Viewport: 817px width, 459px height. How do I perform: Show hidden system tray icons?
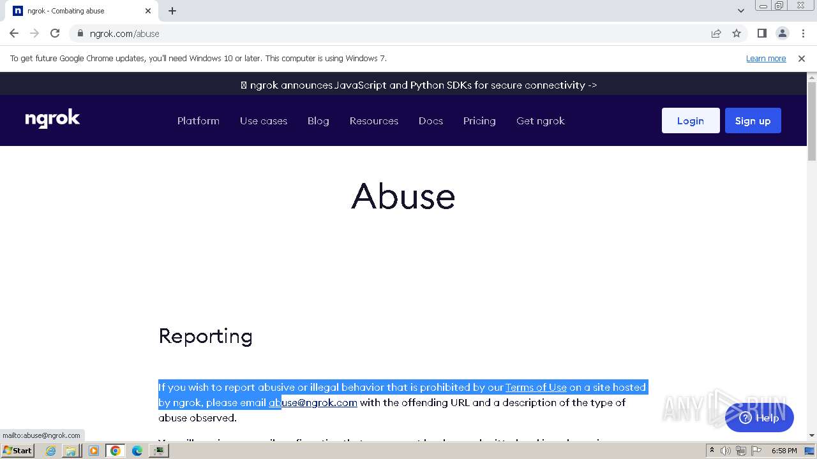coord(712,450)
